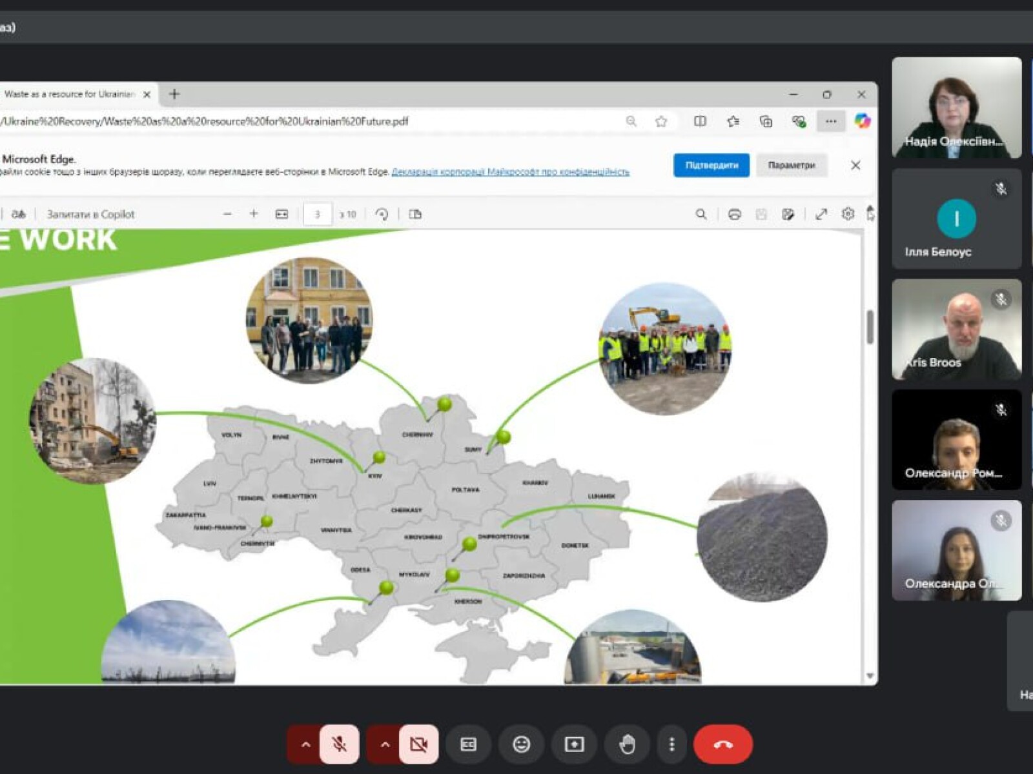Add this page to favorites with the star
The width and height of the screenshot is (1033, 774).
(x=661, y=121)
